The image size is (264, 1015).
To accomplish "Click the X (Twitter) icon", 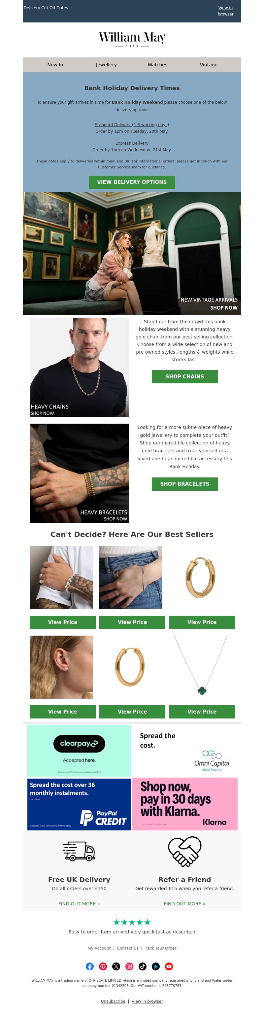I will coord(116,966).
